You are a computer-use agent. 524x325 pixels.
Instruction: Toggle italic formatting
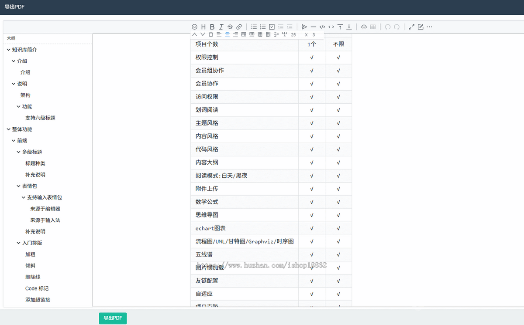[221, 27]
